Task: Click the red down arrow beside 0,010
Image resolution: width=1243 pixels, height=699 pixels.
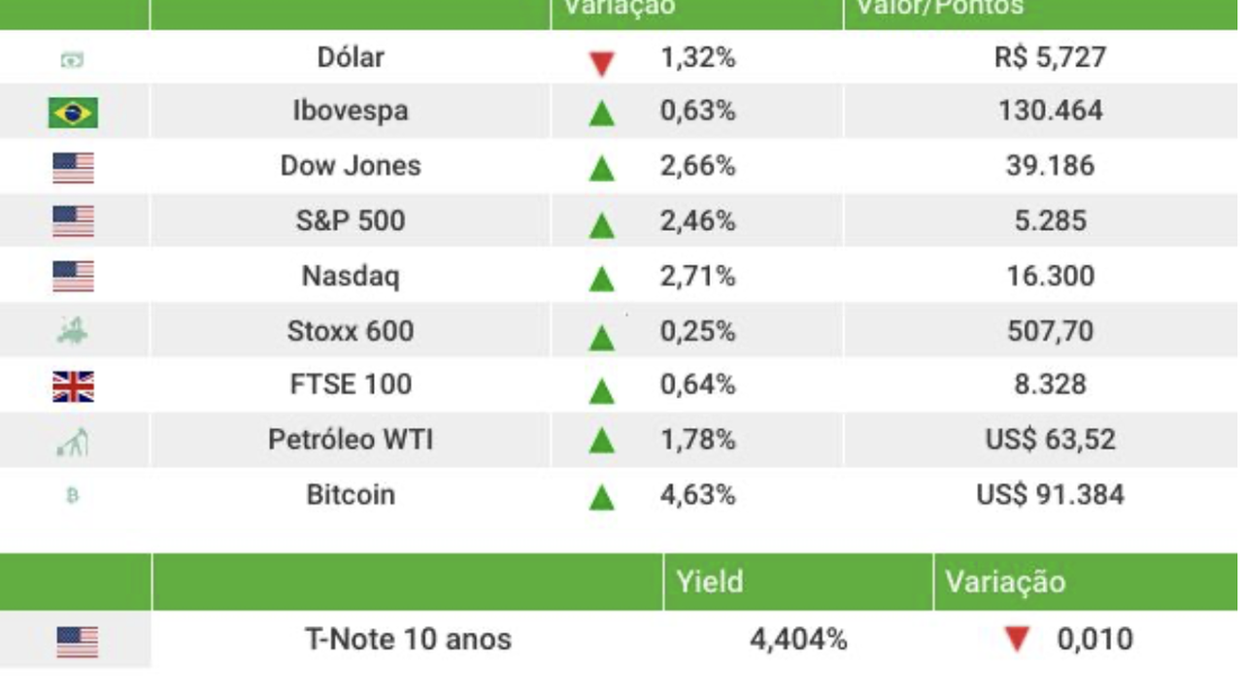Action: (1017, 641)
